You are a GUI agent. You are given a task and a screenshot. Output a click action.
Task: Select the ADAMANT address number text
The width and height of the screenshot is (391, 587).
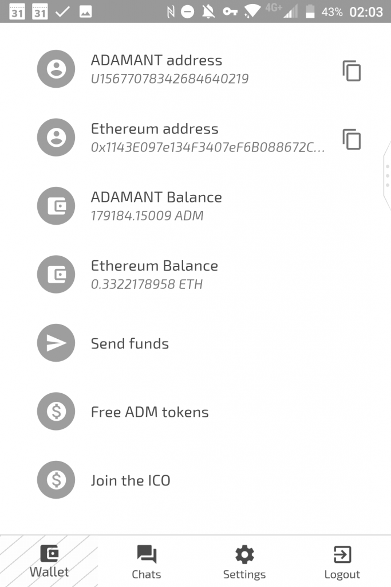[169, 79]
